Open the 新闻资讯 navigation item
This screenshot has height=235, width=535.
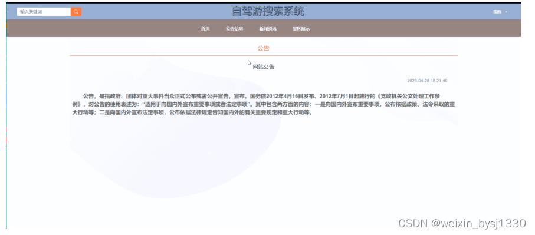(x=268, y=29)
